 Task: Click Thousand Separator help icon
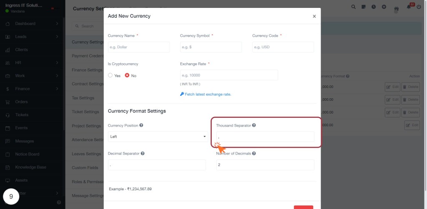pyautogui.click(x=254, y=125)
